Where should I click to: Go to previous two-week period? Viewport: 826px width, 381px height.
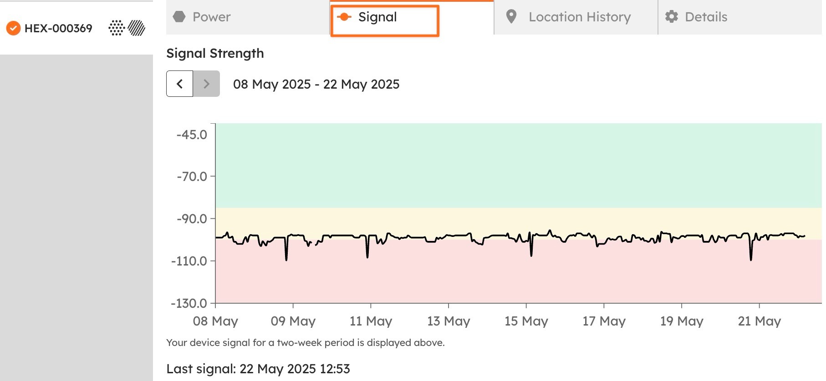[x=179, y=84]
